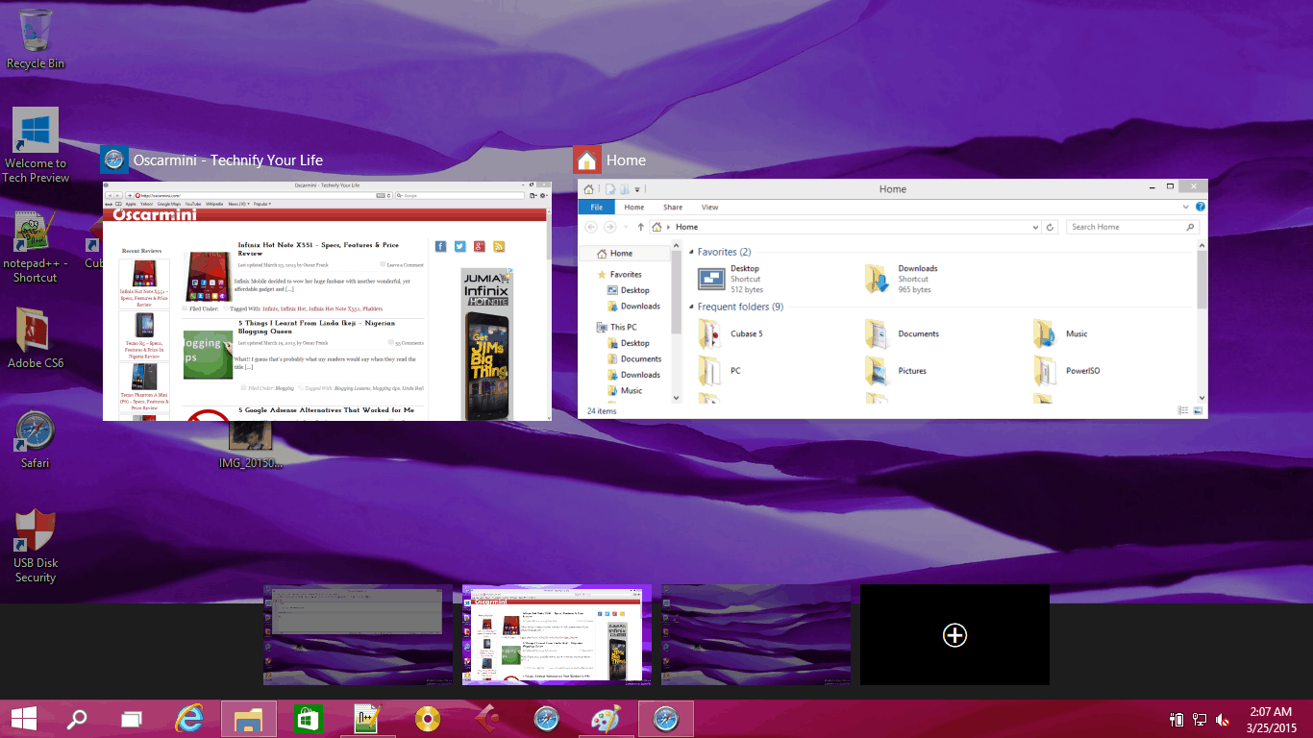Collapse the Favorites (2) group
This screenshot has height=738, width=1313.
(x=691, y=252)
